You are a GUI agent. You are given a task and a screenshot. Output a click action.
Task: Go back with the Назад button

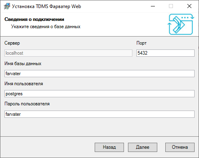click(109, 147)
